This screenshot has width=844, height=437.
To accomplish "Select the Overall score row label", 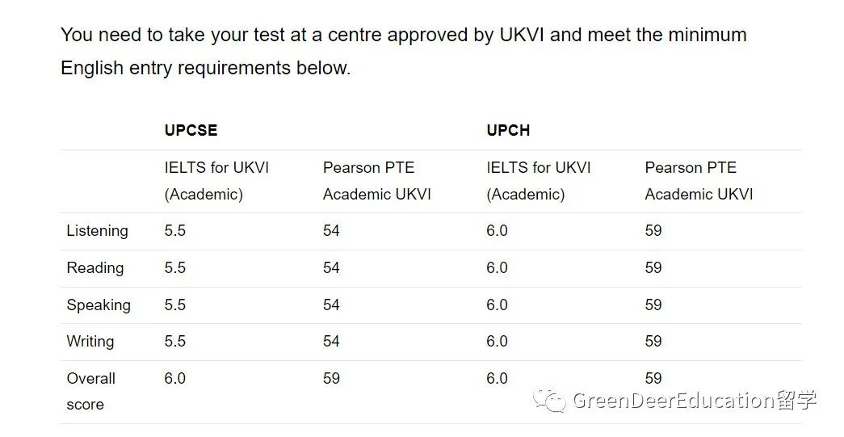I will [x=90, y=391].
